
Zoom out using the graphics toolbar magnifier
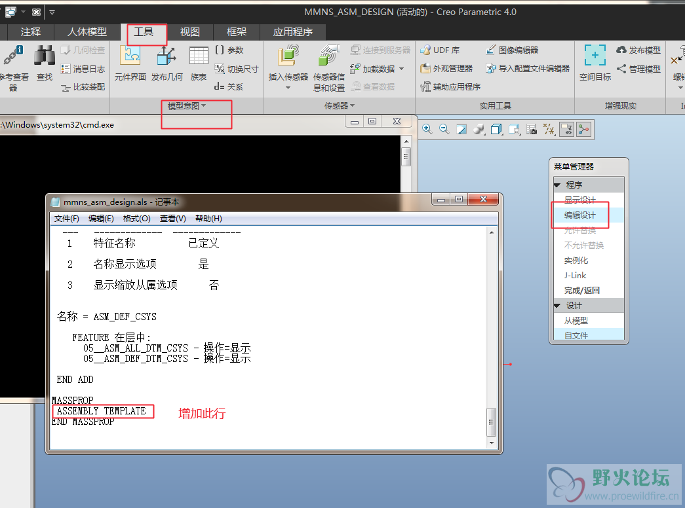444,129
